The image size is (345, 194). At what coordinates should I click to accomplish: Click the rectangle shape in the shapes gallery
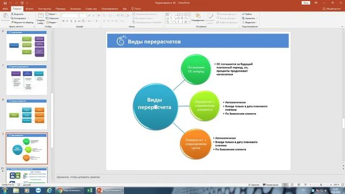tap(178, 15)
